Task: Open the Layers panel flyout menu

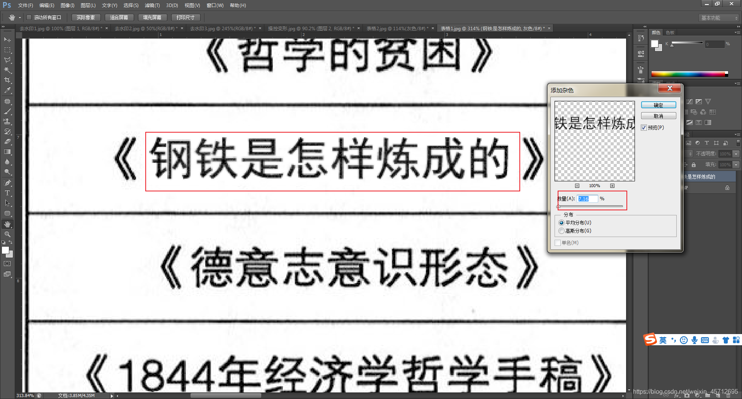Action: (737, 134)
